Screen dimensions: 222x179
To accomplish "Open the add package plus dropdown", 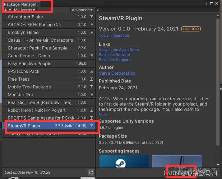I will tap(7, 10).
